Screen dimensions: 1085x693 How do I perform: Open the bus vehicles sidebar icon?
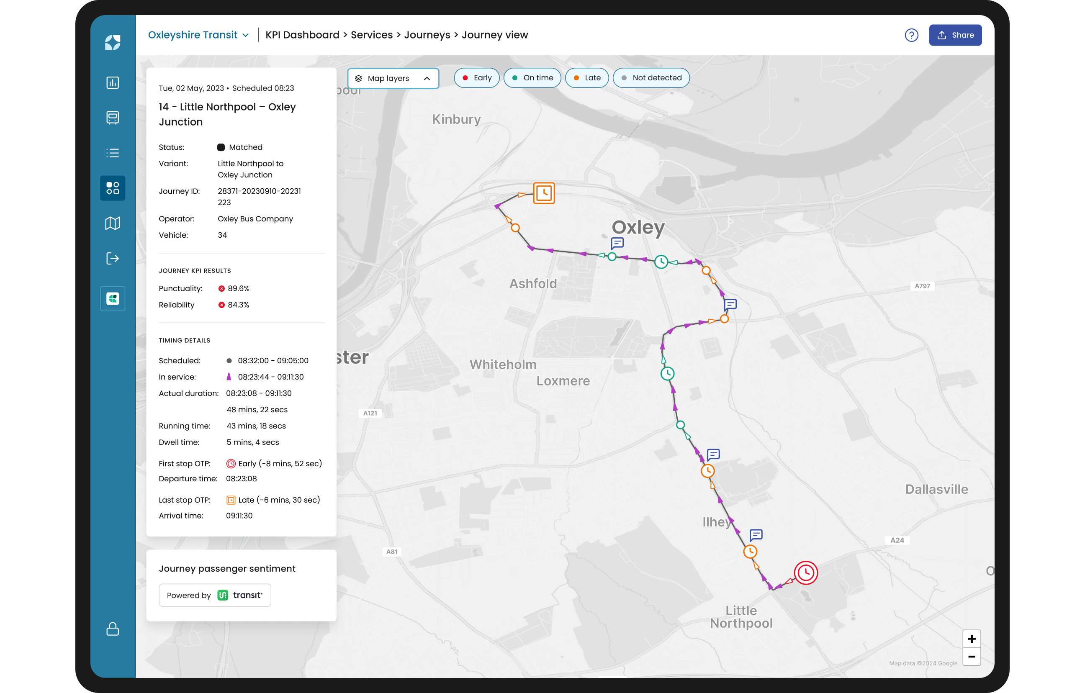tap(113, 118)
